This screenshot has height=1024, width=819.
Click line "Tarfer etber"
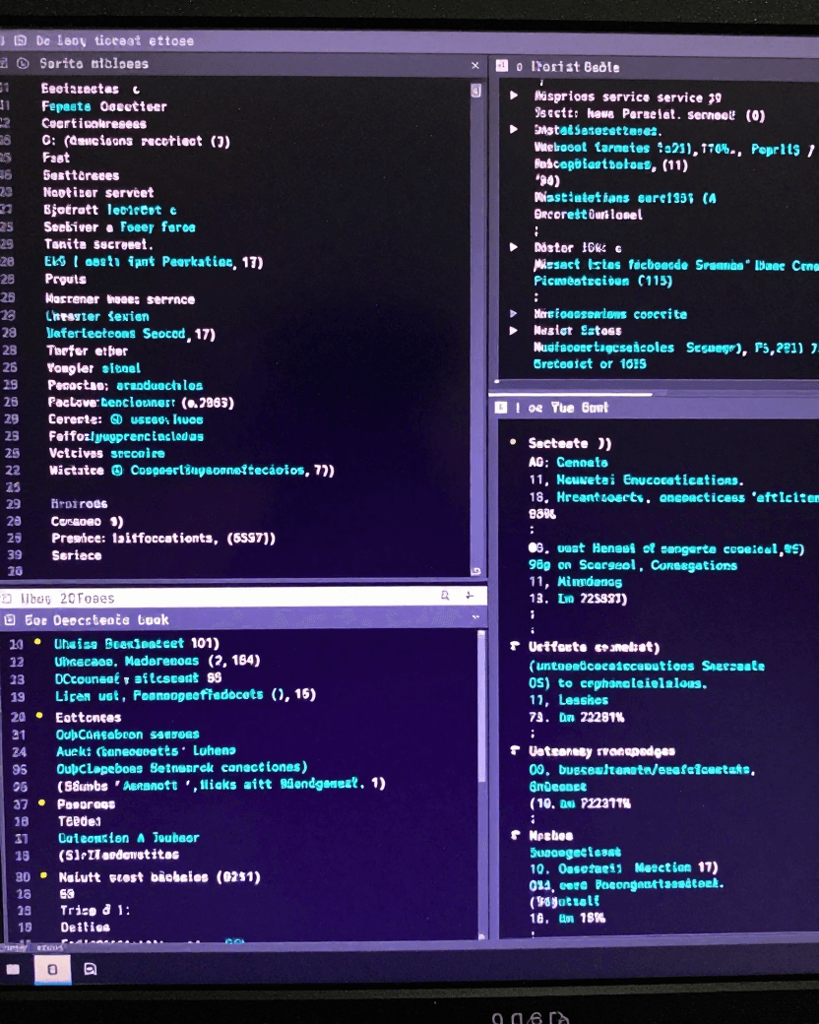click(x=87, y=351)
